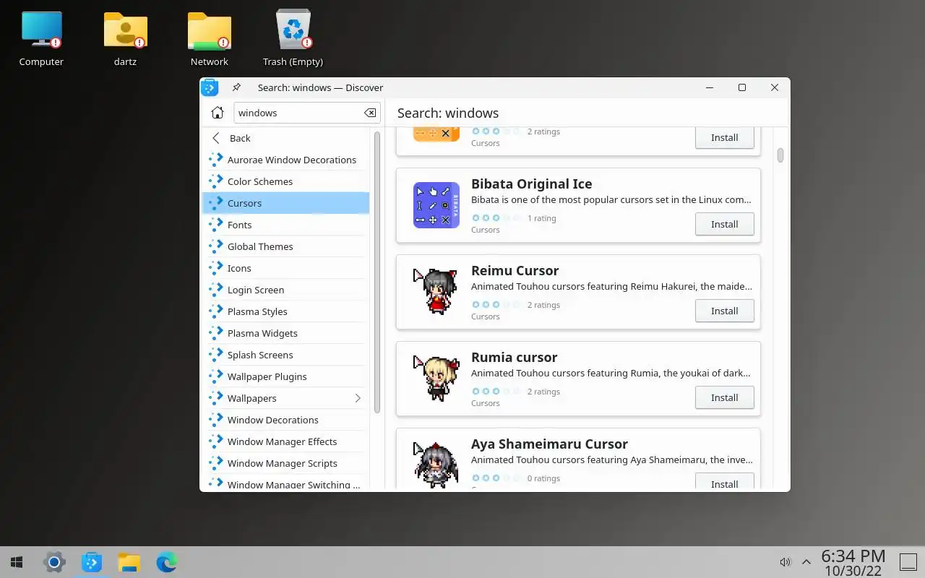Select Wallpaper Plugins category

286,376
